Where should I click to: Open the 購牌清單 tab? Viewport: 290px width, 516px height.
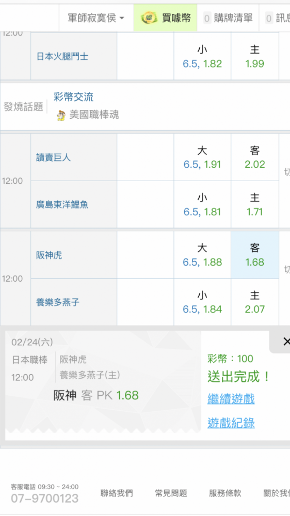click(x=228, y=18)
